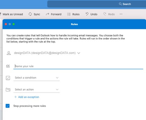This screenshot has width=146, height=120.
Task: Click the folder icon beside Select an action
Action: tap(8, 90)
